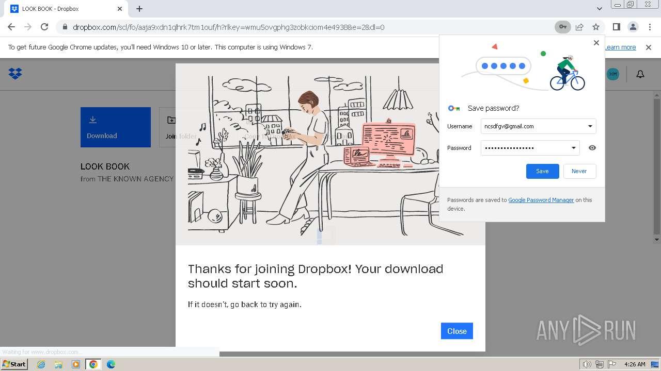Go back to previous page
This screenshot has height=371, width=661.
[x=11, y=27]
